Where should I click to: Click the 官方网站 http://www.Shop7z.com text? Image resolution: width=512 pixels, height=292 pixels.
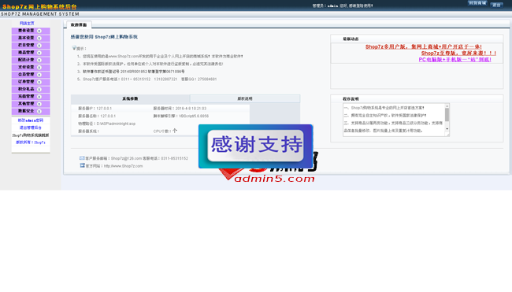point(114,166)
